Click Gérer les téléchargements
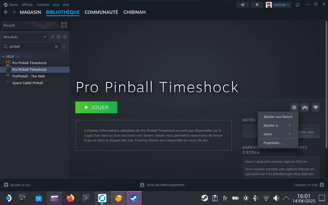This screenshot has height=205, width=328. tap(166, 185)
